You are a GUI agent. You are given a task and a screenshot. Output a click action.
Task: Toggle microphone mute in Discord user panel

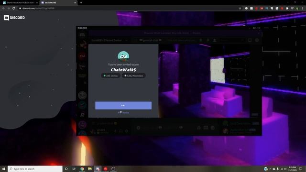115,131
